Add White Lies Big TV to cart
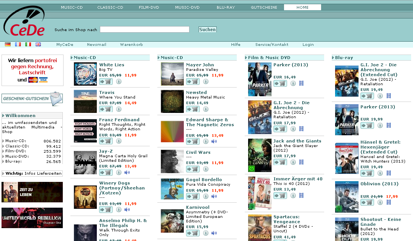 click(x=106, y=81)
